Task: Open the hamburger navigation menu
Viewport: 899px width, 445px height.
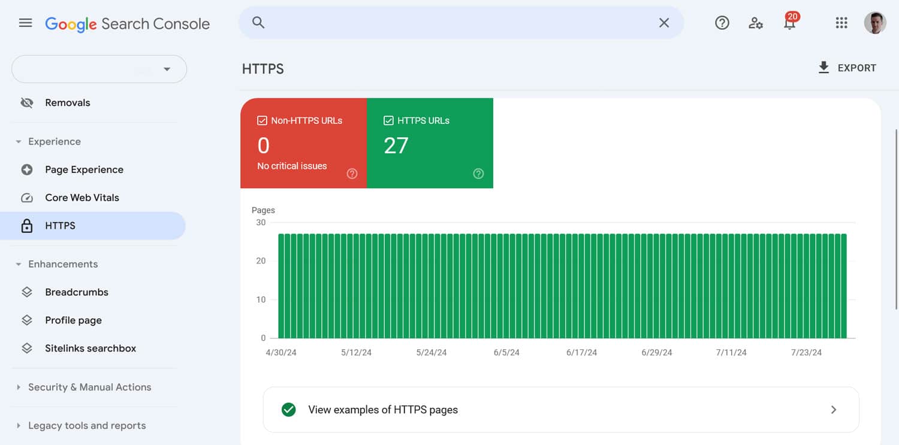Action: [x=25, y=23]
